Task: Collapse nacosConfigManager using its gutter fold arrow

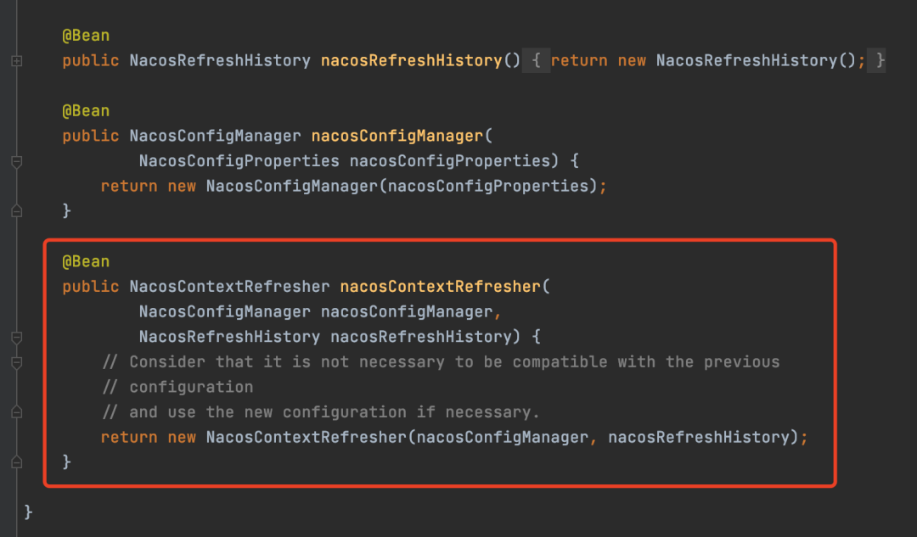Action: pyautogui.click(x=16, y=162)
